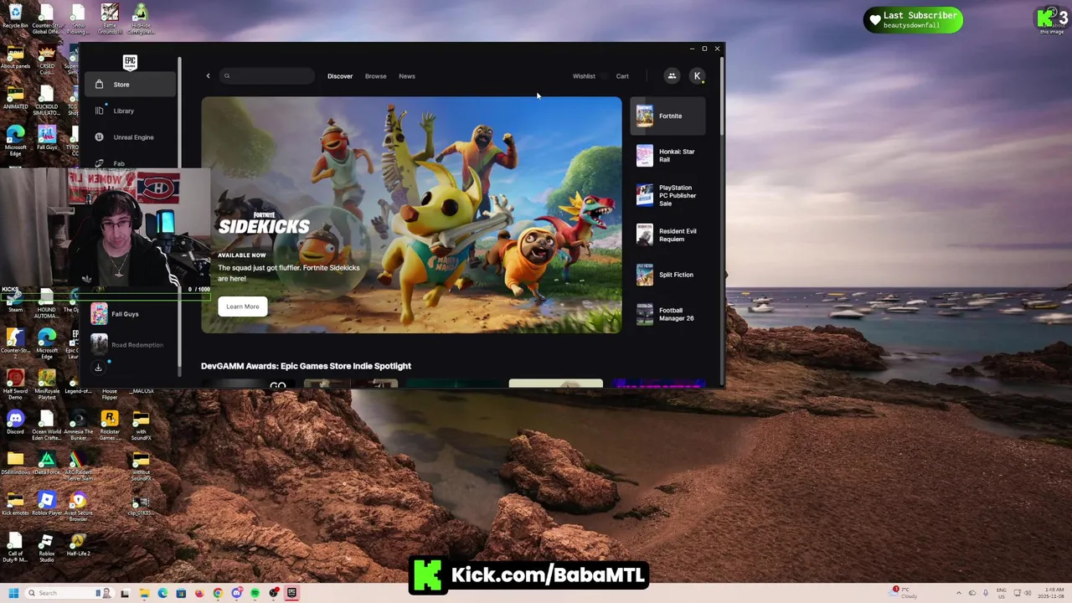
Task: Open Battle Grounds III desktop icon
Action: pos(110,18)
